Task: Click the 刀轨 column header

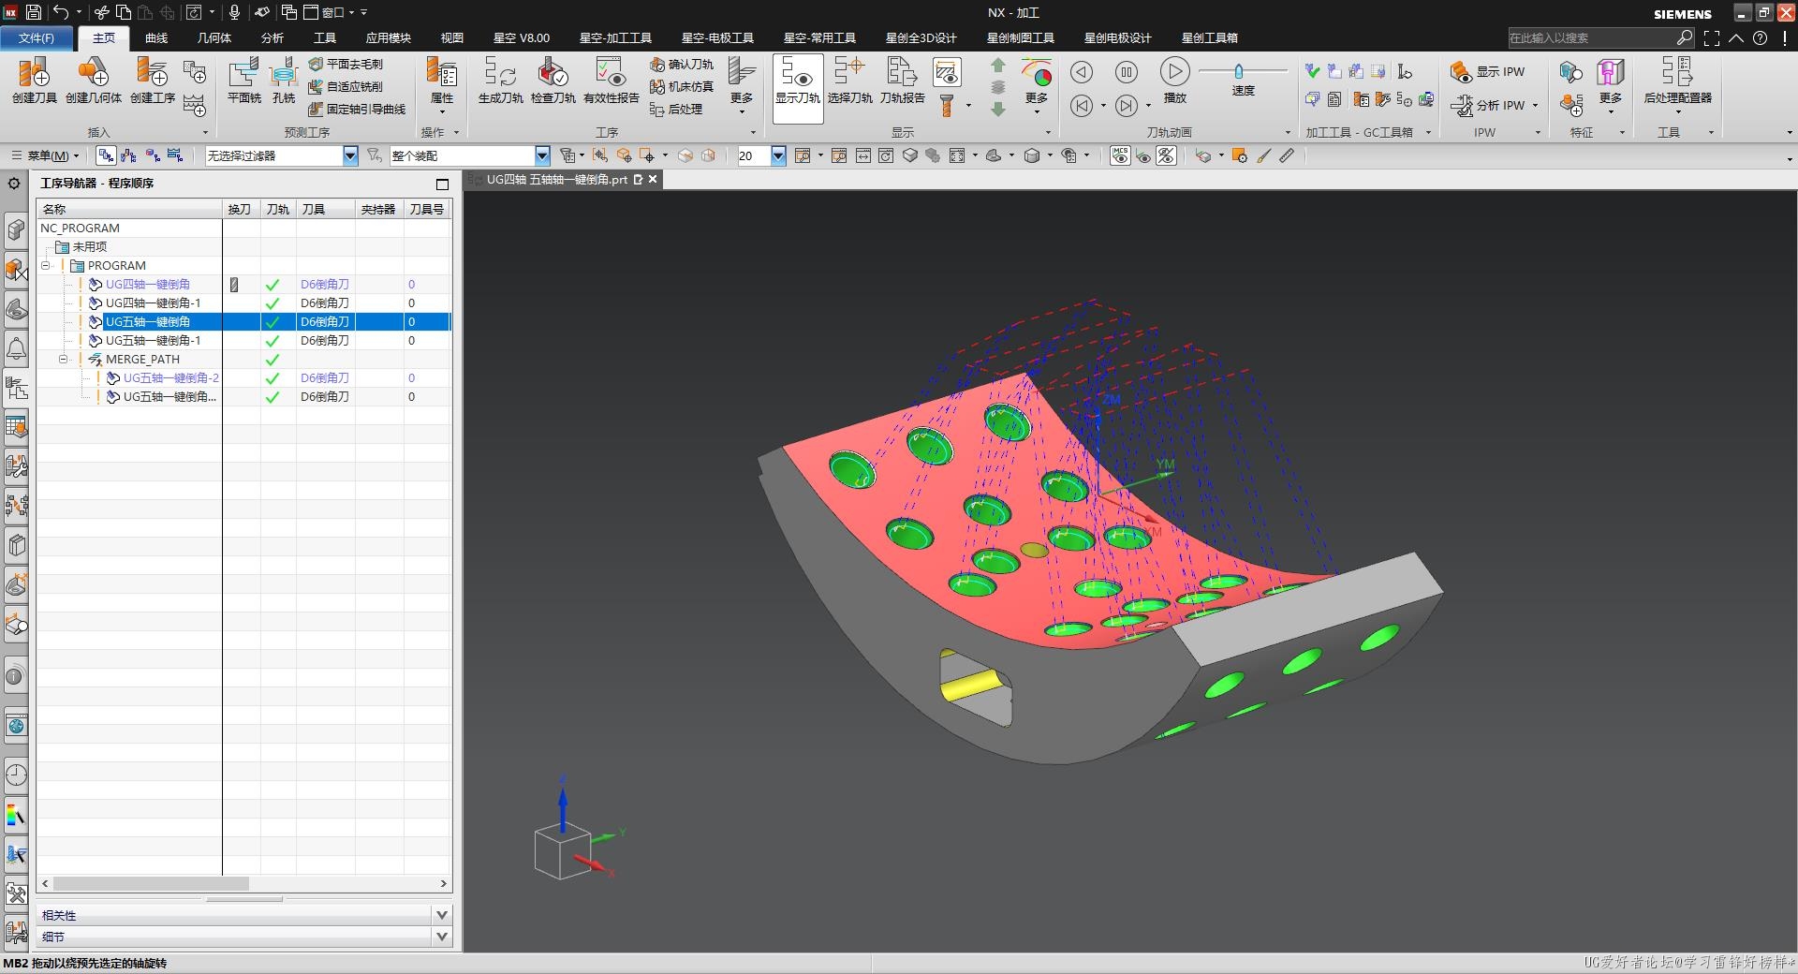Action: pyautogui.click(x=277, y=209)
